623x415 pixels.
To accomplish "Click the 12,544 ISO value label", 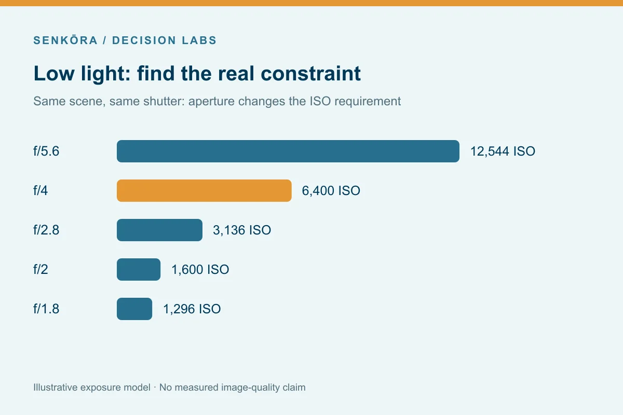I will point(503,151).
